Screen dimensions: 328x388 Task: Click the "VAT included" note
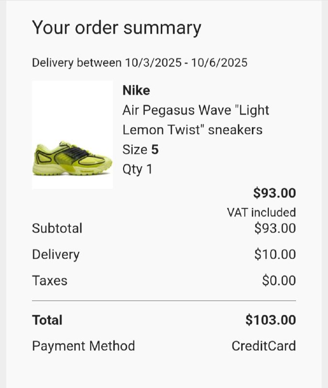pos(261,212)
